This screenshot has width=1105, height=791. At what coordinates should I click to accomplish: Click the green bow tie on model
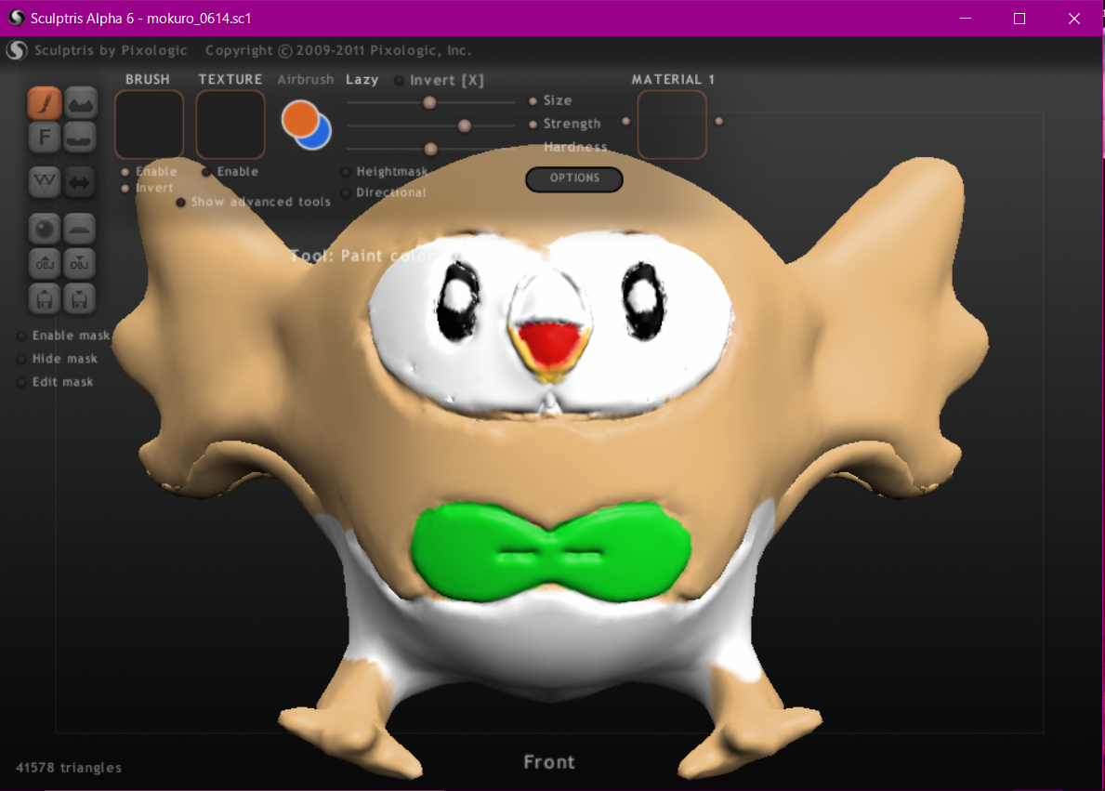pyautogui.click(x=550, y=552)
